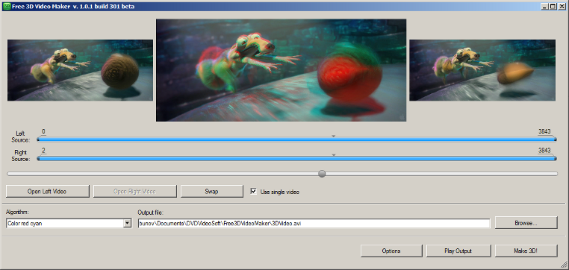Minimize the Free 3D Video Maker window
This screenshot has width=569, height=270.
(x=545, y=6)
